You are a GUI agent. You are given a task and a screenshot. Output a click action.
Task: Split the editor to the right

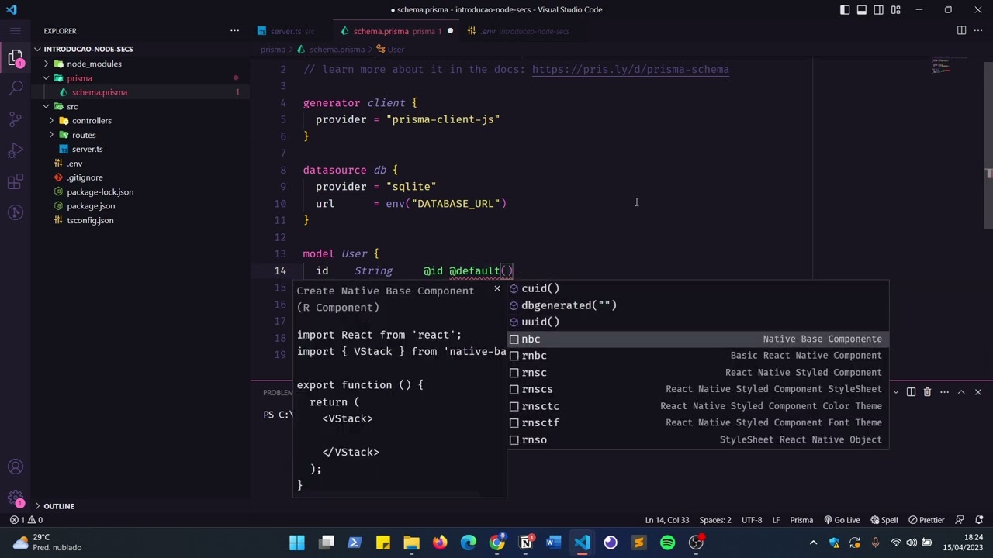click(x=961, y=31)
